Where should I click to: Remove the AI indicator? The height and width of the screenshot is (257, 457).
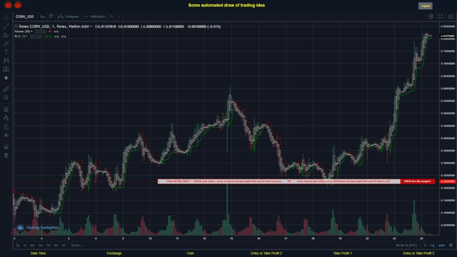(40, 37)
